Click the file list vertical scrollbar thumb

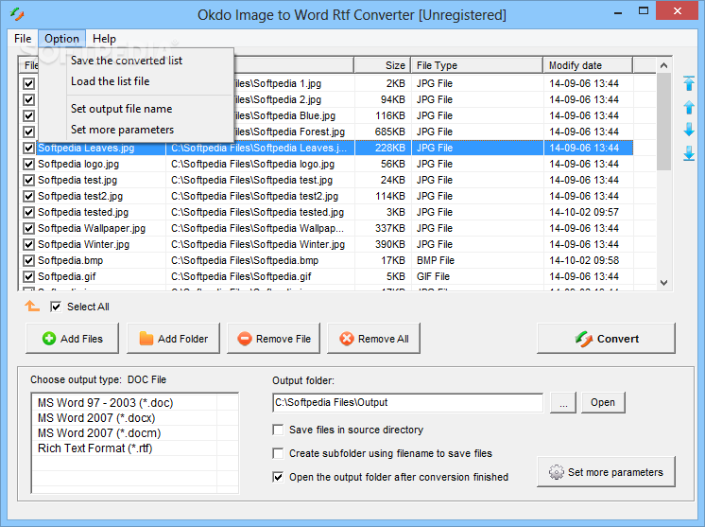[x=663, y=121]
